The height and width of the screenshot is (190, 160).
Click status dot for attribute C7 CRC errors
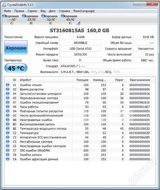click(x=8, y=150)
